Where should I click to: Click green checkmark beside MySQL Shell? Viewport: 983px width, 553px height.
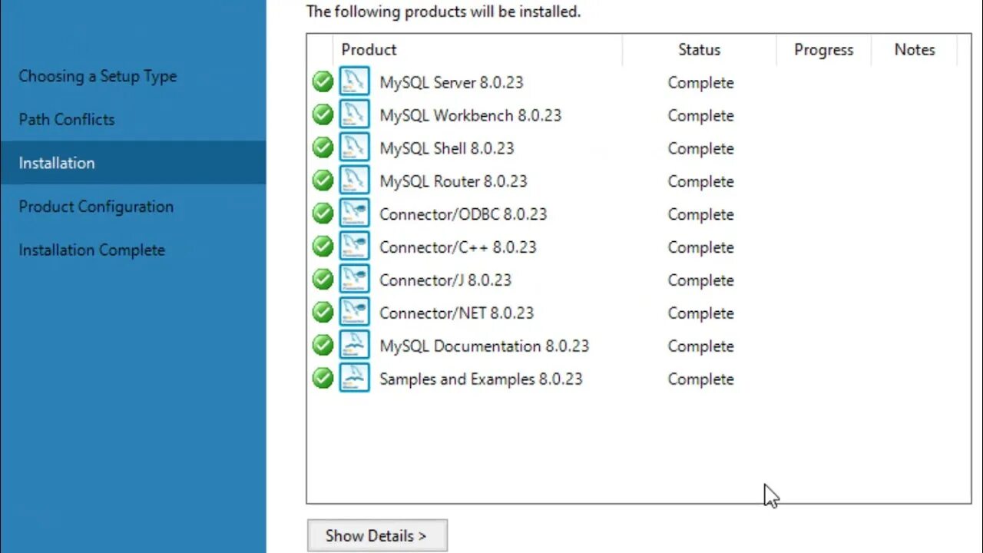coord(323,147)
